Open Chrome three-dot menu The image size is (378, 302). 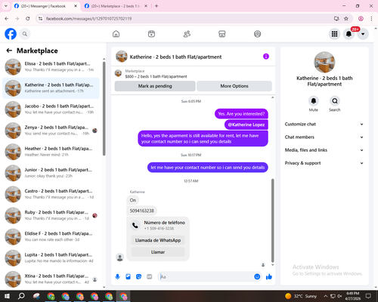(x=371, y=19)
